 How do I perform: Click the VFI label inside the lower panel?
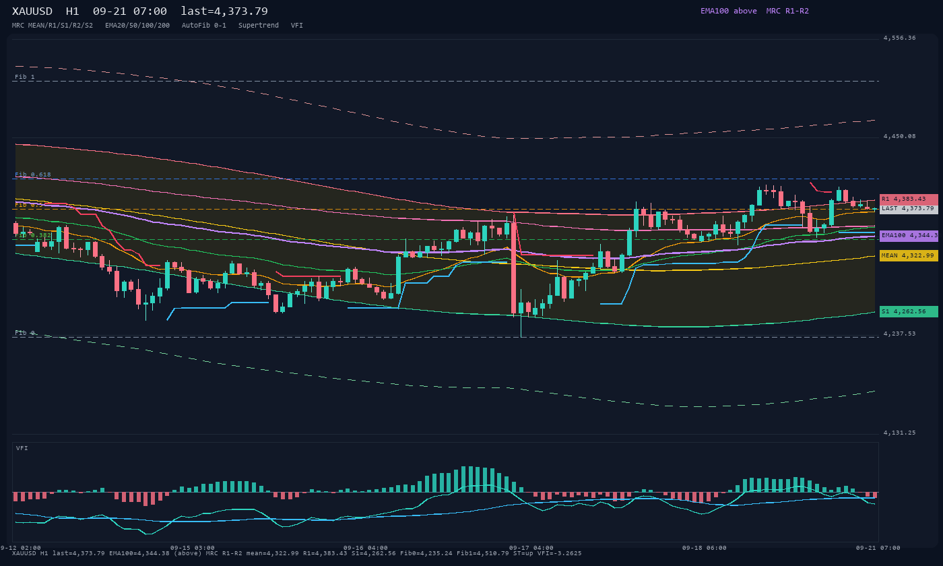(x=22, y=448)
